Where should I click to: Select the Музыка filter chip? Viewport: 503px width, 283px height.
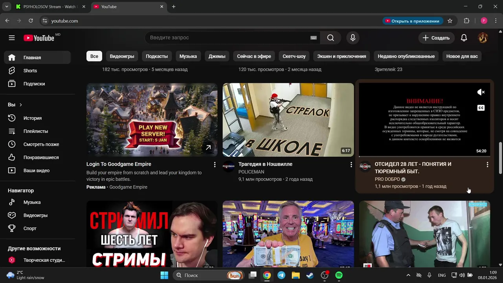(188, 56)
